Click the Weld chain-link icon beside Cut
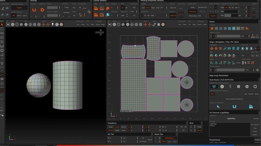Viewport: 261px width, 146px height. (x=7, y=8)
